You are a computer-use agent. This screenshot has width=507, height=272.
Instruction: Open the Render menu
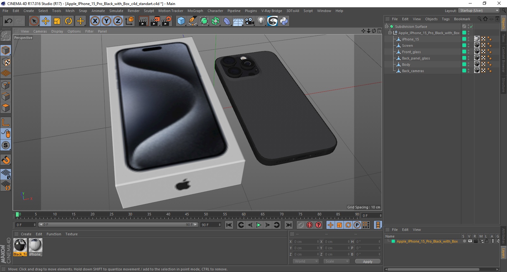pyautogui.click(x=133, y=11)
